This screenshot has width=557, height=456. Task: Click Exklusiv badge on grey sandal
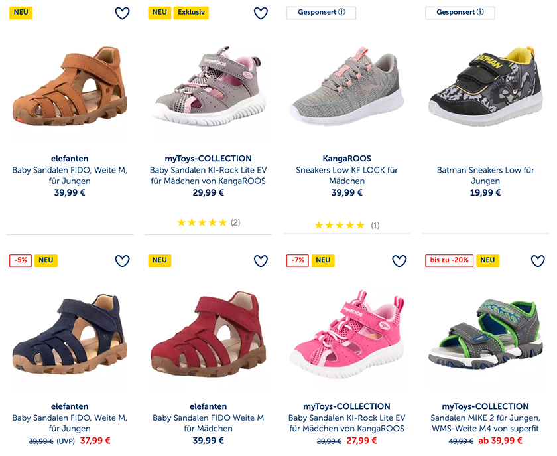(x=191, y=12)
